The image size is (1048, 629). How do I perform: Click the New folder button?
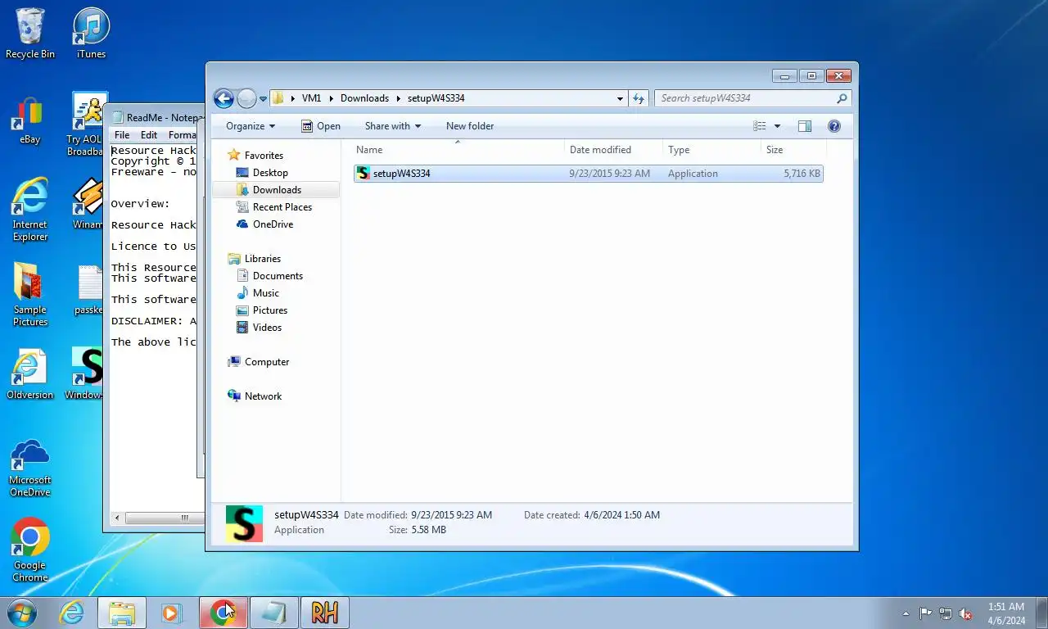tap(470, 126)
